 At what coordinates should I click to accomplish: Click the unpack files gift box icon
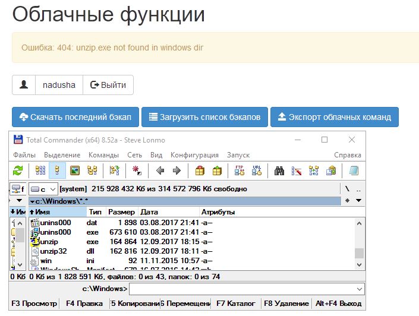(x=217, y=170)
